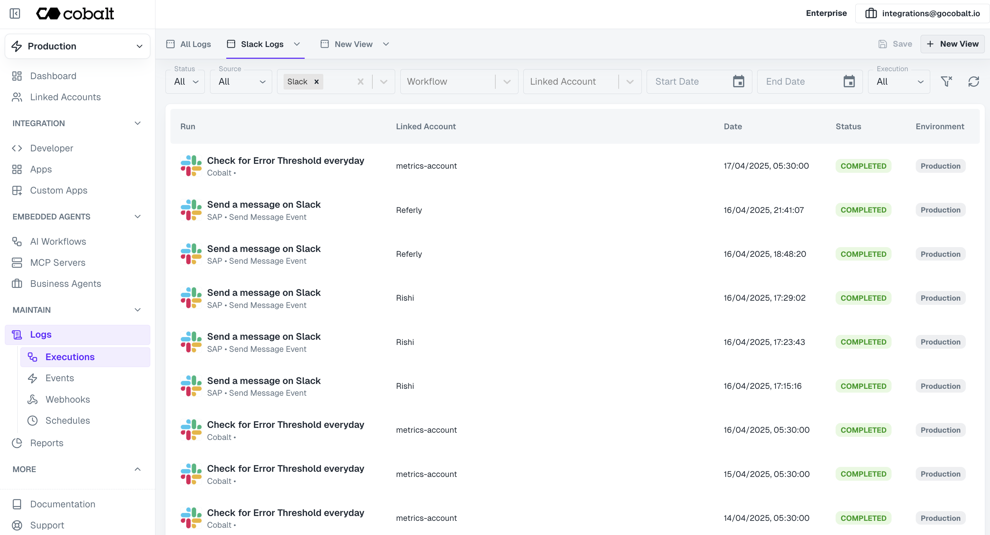Open the Schedules section under Logs
990x535 pixels.
tap(68, 420)
